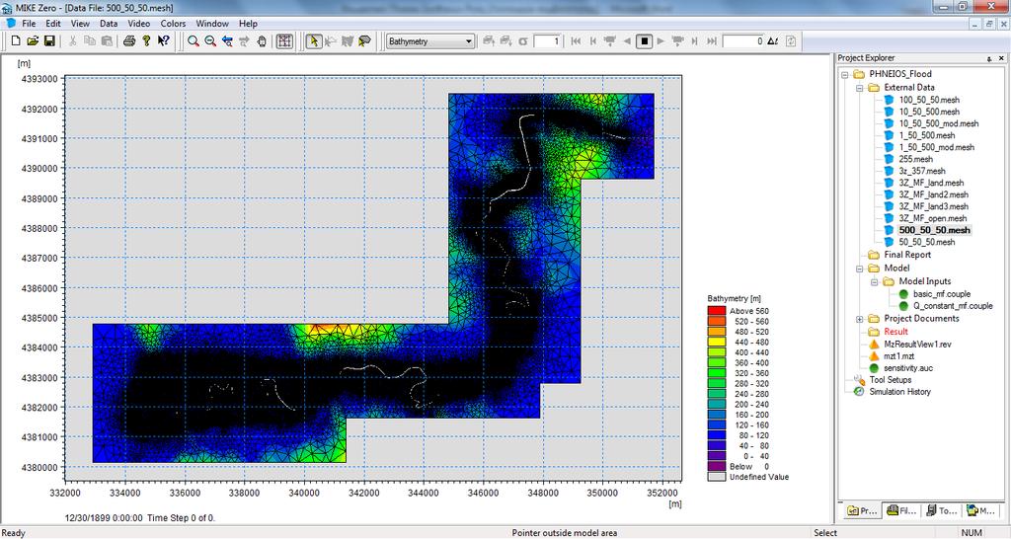Activate the context help pointer icon
Viewport: 1011px width, 539px height.
pyautogui.click(x=164, y=41)
